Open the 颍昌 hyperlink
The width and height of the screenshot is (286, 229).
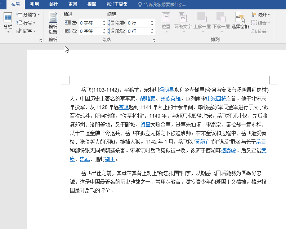145,124
